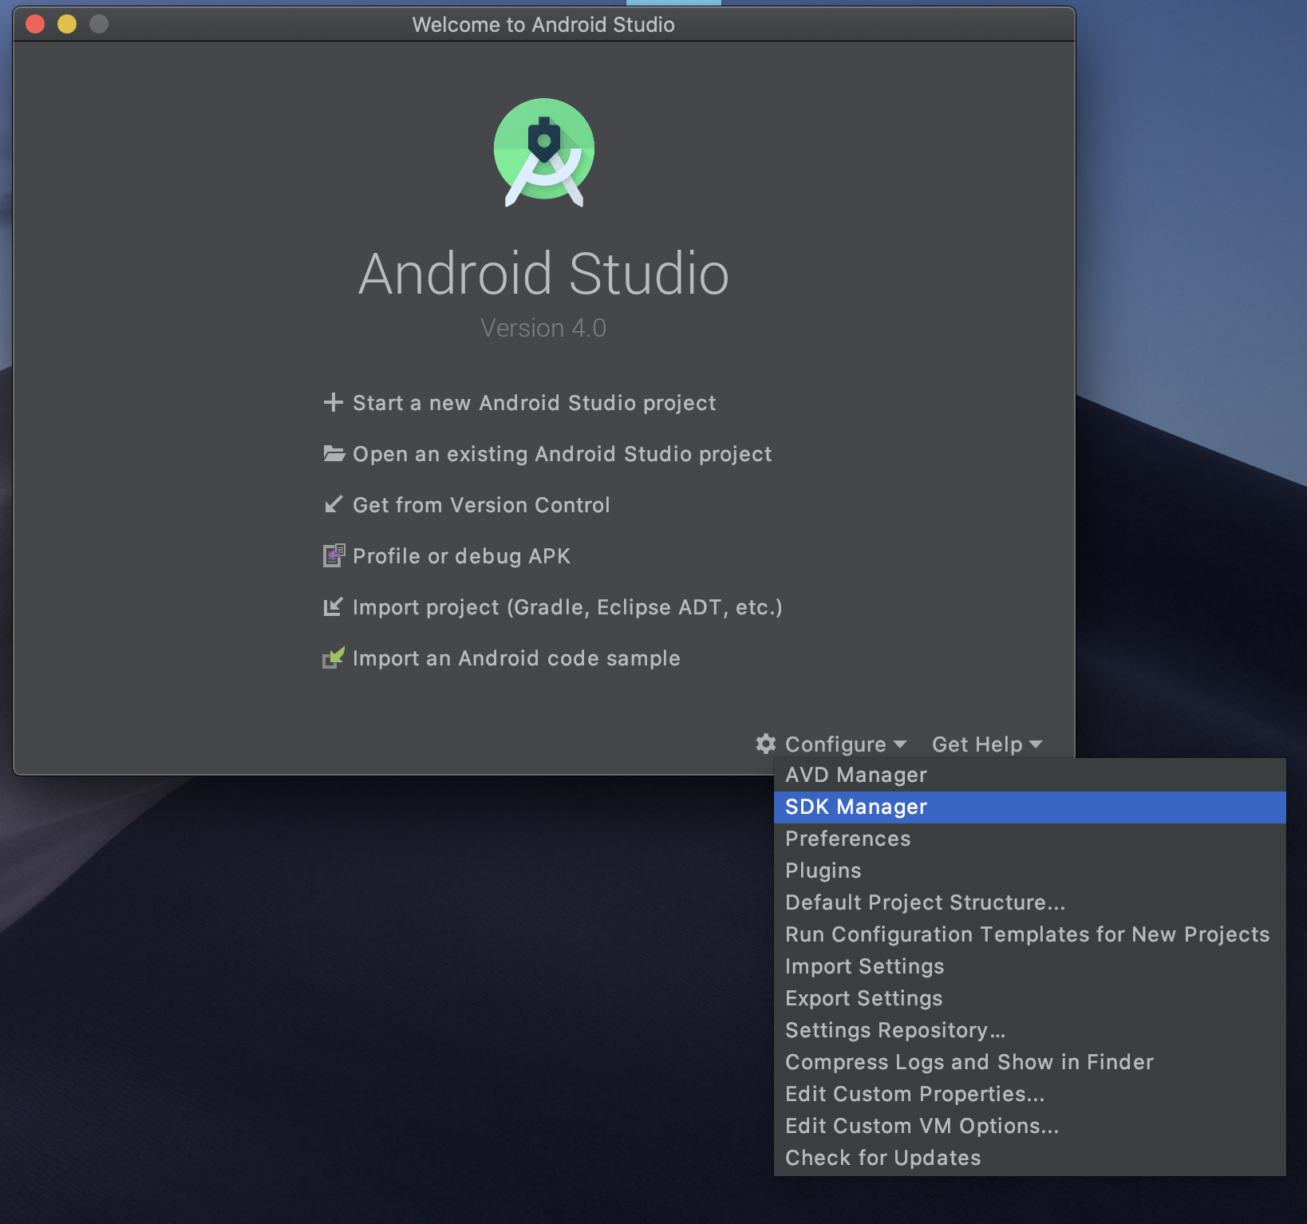Open AVD Manager from Configure menu
Screen dimensions: 1307x1224
pos(1029,775)
